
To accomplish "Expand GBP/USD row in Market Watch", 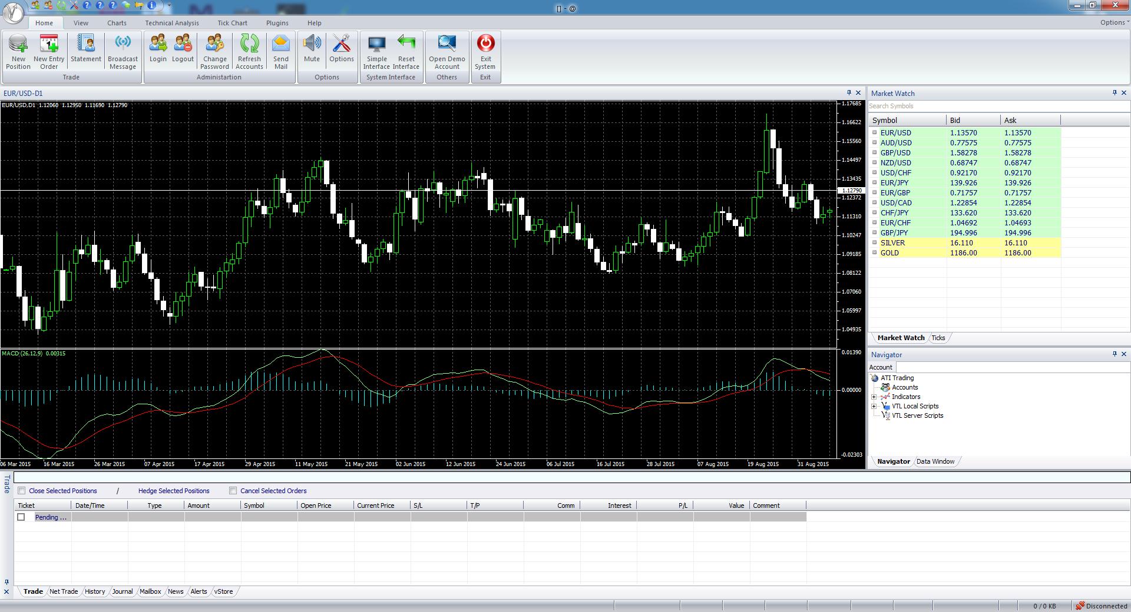I will click(x=875, y=152).
